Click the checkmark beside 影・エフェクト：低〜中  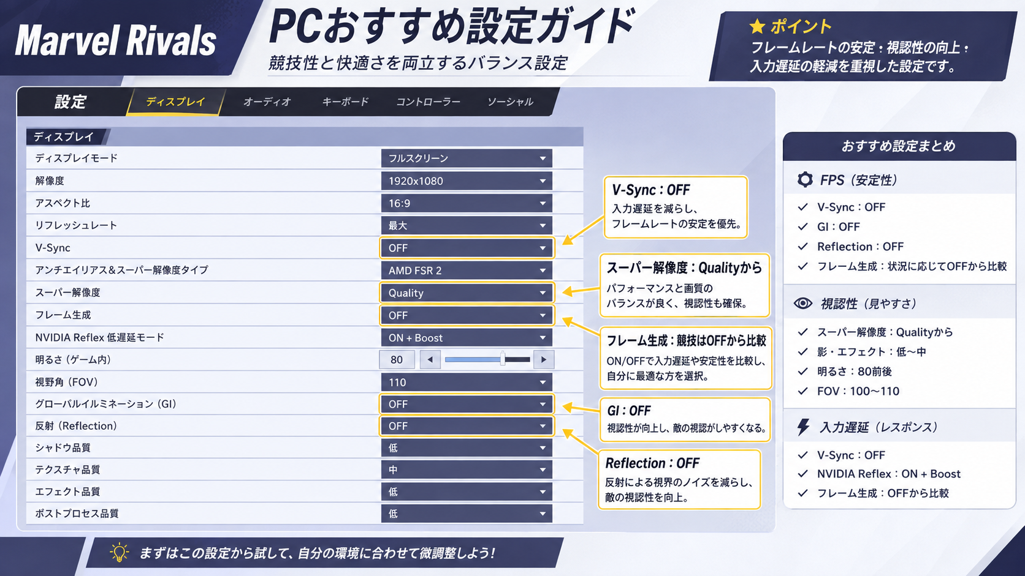803,352
